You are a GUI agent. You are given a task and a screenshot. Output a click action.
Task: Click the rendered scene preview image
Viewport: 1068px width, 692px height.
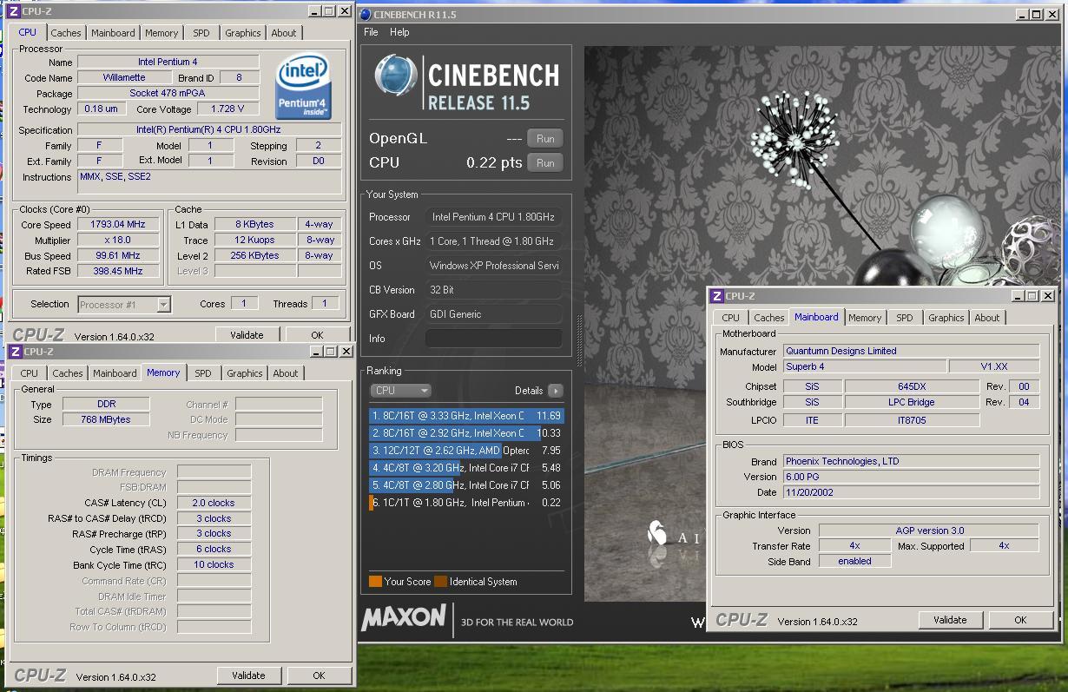tap(821, 323)
